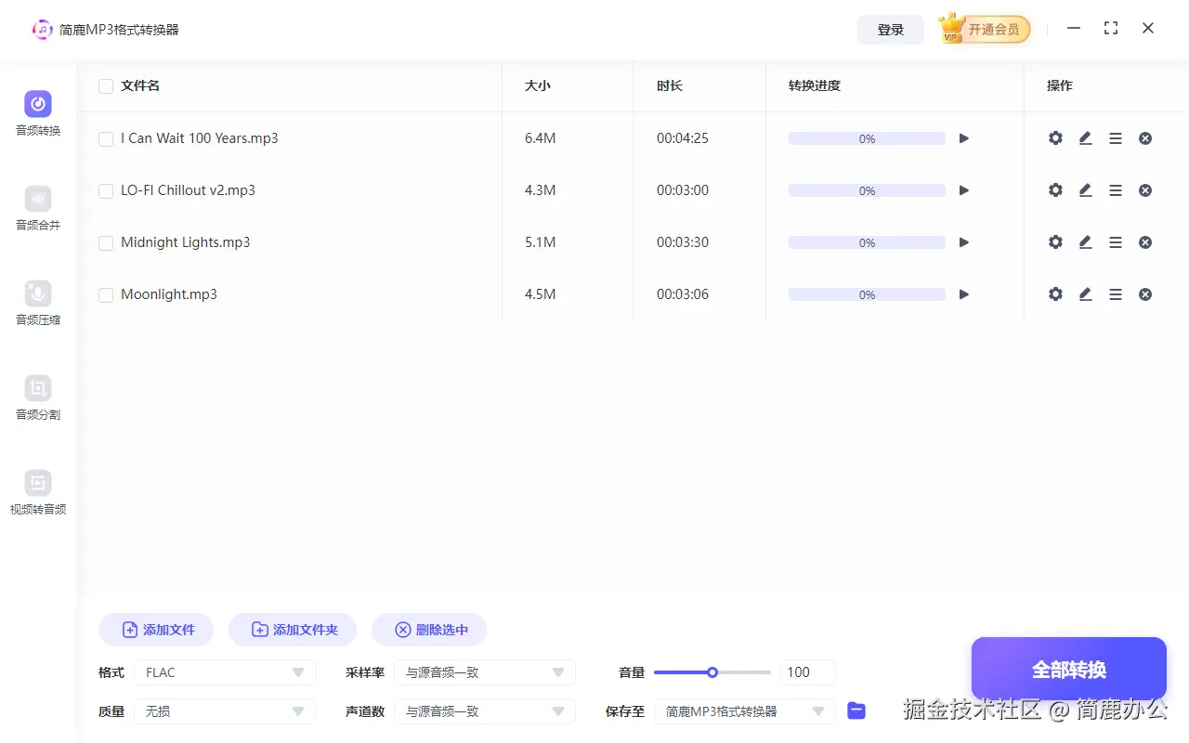This screenshot has width=1189, height=743.
Task: Play Moonlight.mp3 preview
Action: point(964,294)
